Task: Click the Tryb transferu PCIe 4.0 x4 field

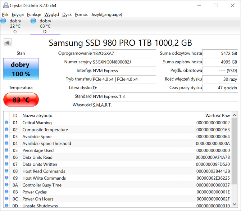Action: tap(124, 79)
